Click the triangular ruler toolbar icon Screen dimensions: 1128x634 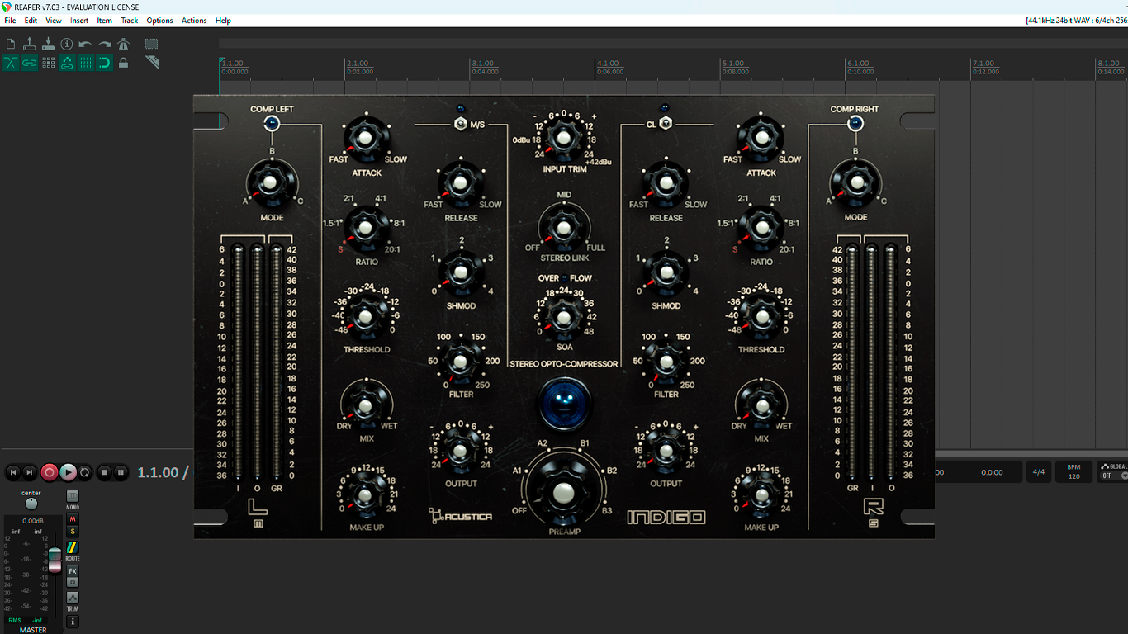152,63
